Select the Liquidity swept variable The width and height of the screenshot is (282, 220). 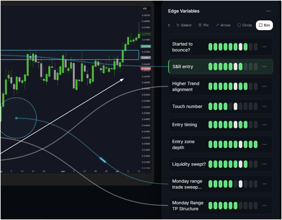click(x=220, y=164)
